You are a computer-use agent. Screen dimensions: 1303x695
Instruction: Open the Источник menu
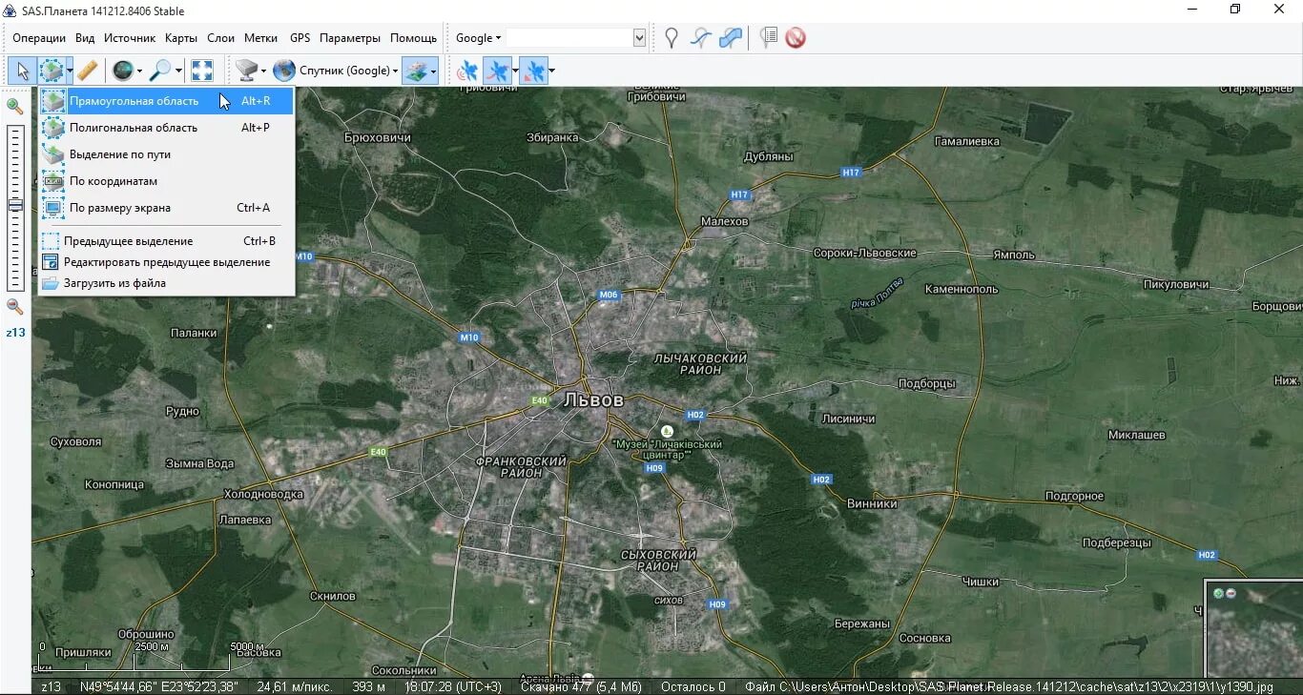click(130, 38)
